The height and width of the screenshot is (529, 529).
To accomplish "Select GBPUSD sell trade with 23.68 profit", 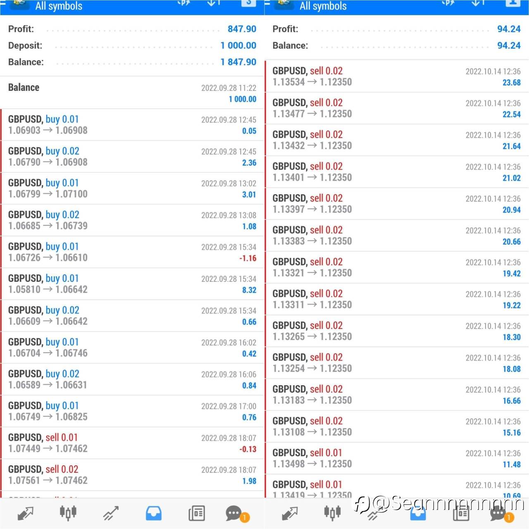I will point(397,76).
